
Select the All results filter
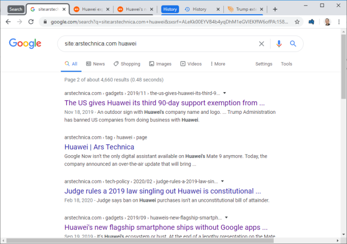tap(71, 64)
